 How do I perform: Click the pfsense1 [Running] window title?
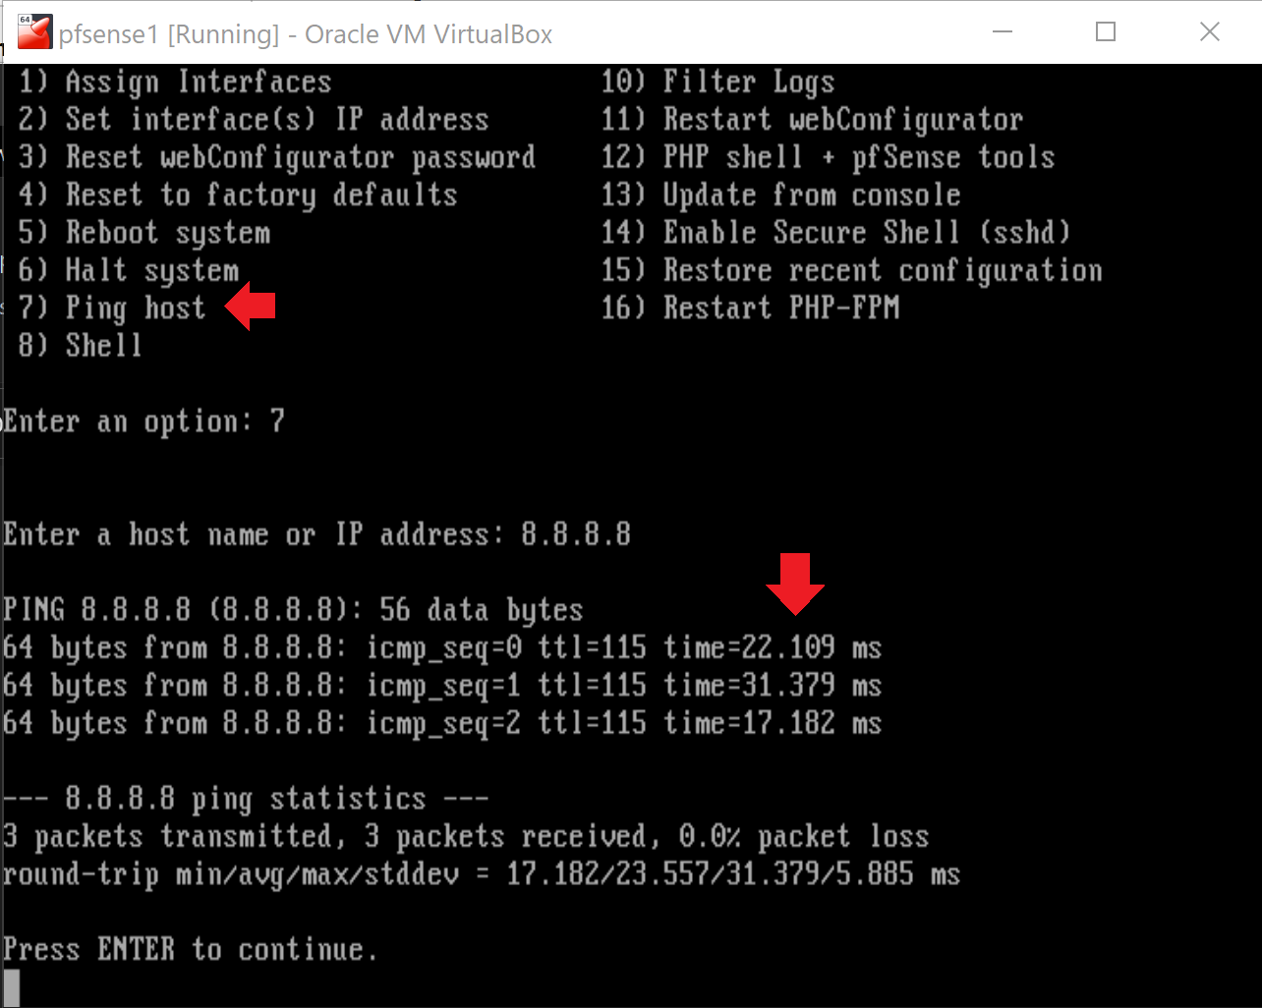(x=305, y=34)
